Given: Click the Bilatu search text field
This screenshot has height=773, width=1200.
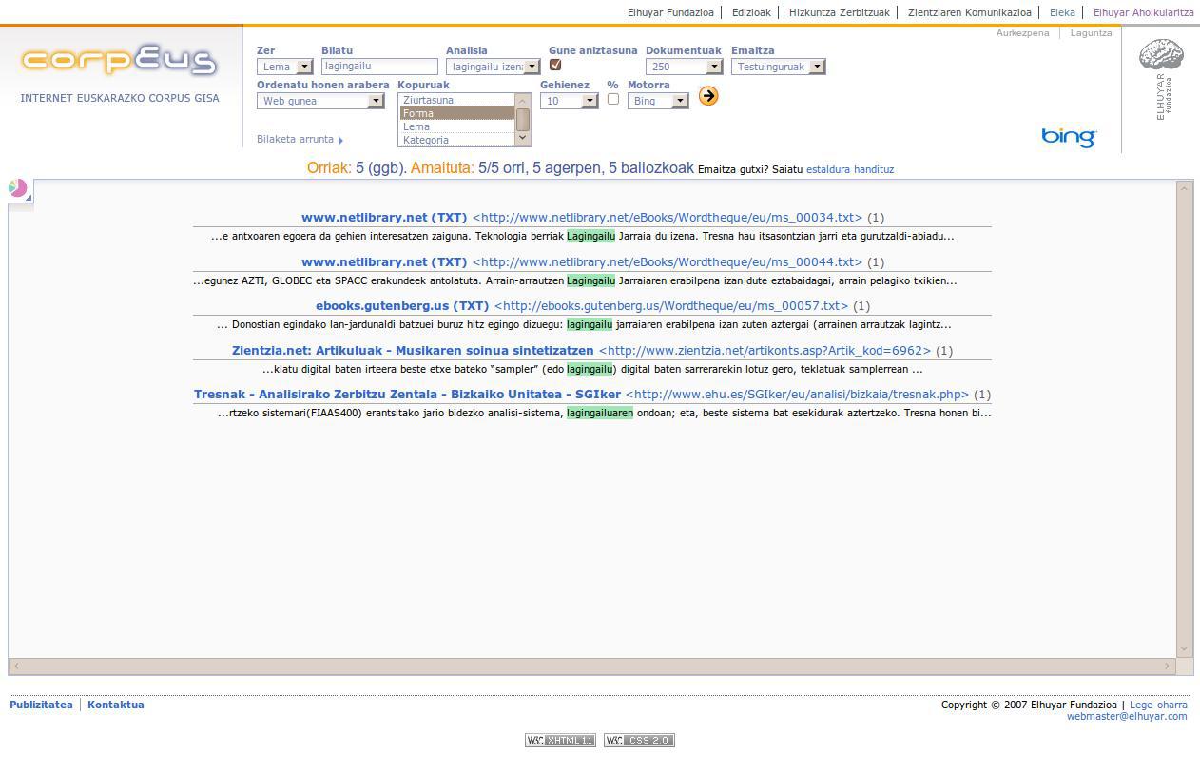Looking at the screenshot, I should pos(379,67).
